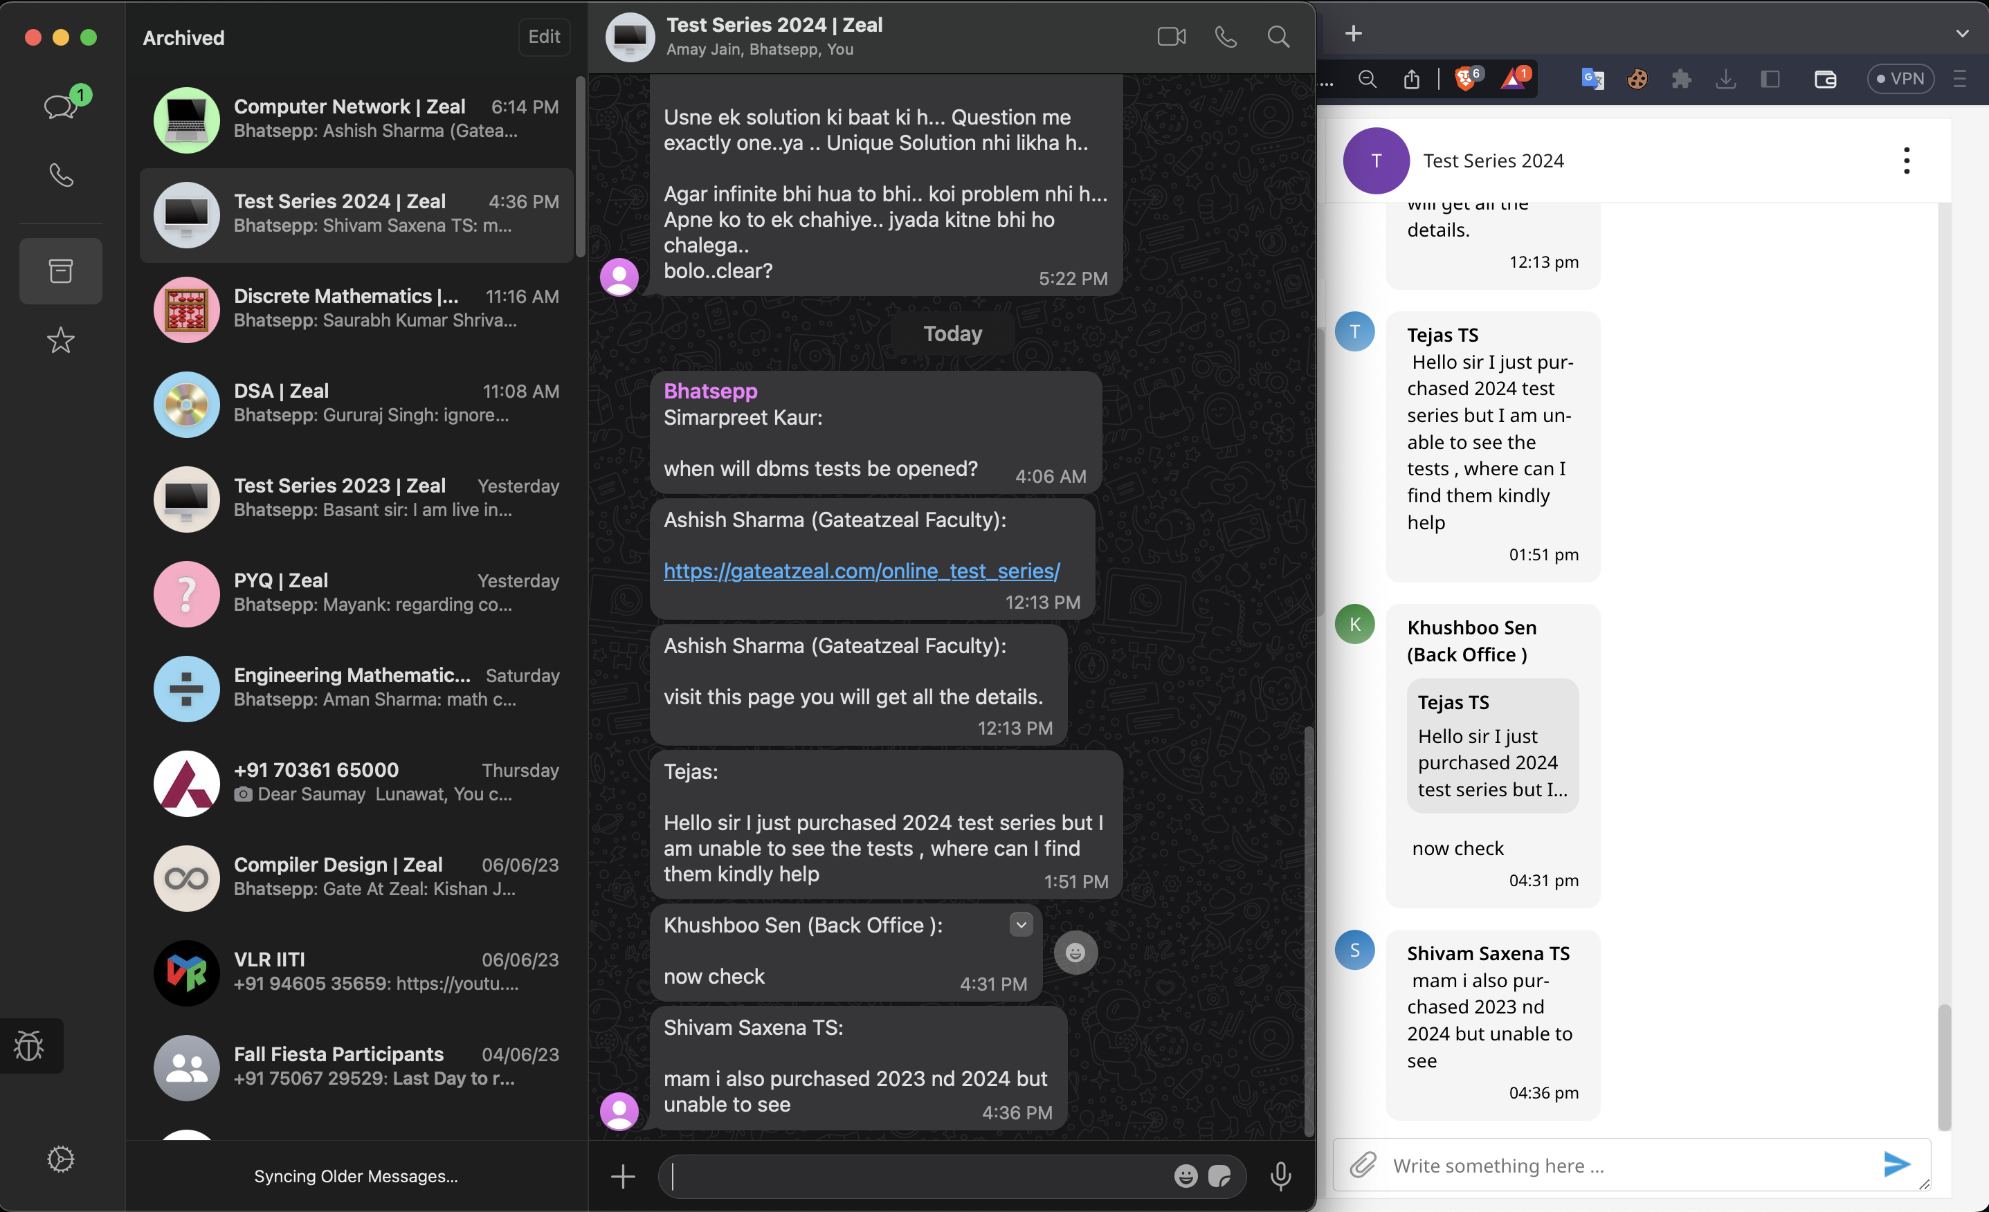Start a voice call from the chat header
This screenshot has width=1989, height=1212.
click(1226, 36)
